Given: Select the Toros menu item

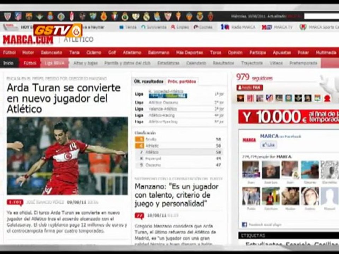Looking at the screenshot, I should tap(215, 53).
